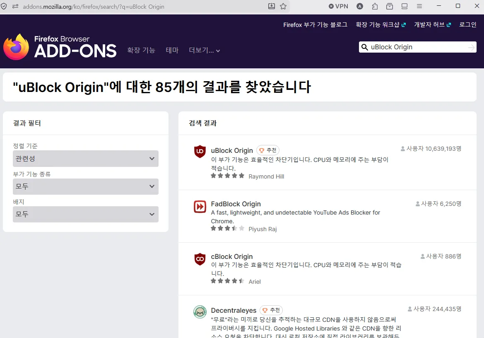Open the extensions puzzle icon
484x338 pixels.
[375, 6]
